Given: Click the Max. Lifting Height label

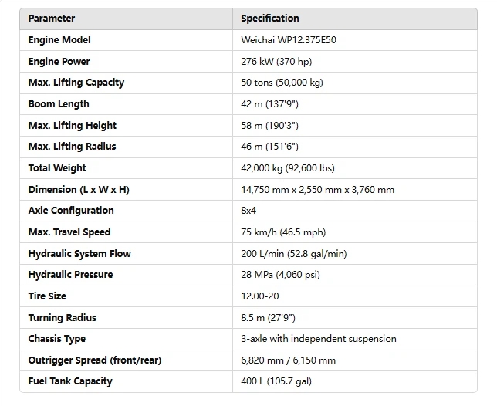Looking at the screenshot, I should (x=71, y=126).
